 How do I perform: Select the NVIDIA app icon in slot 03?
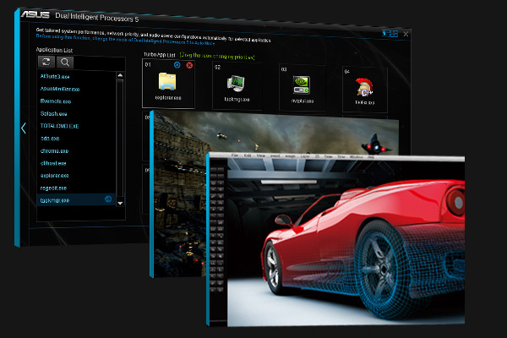click(302, 84)
